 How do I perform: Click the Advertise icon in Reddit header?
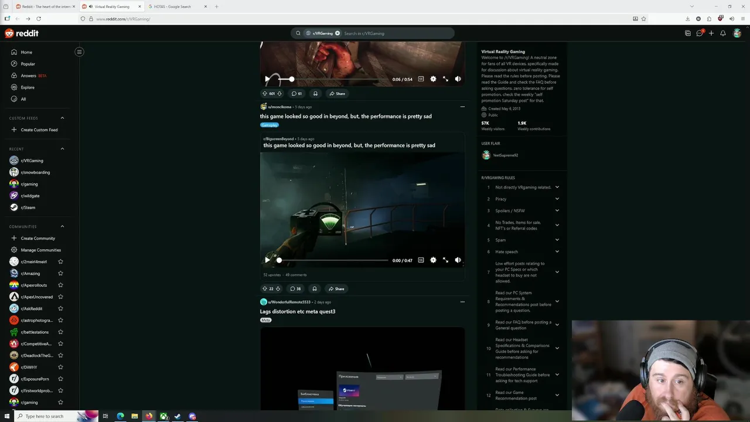click(688, 33)
